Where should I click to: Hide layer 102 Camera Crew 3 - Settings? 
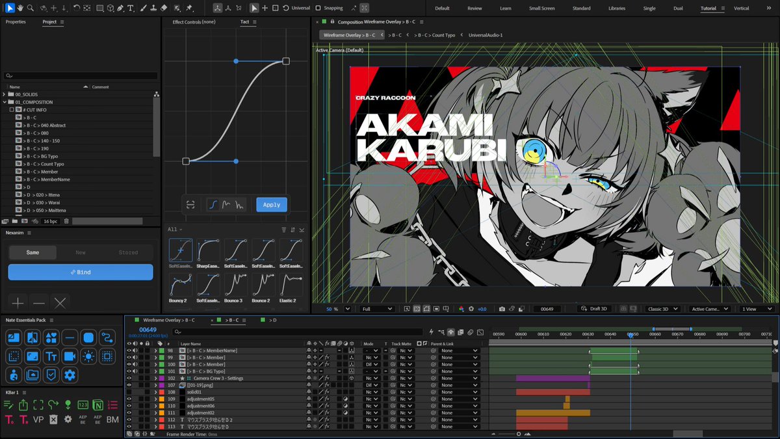tap(129, 378)
